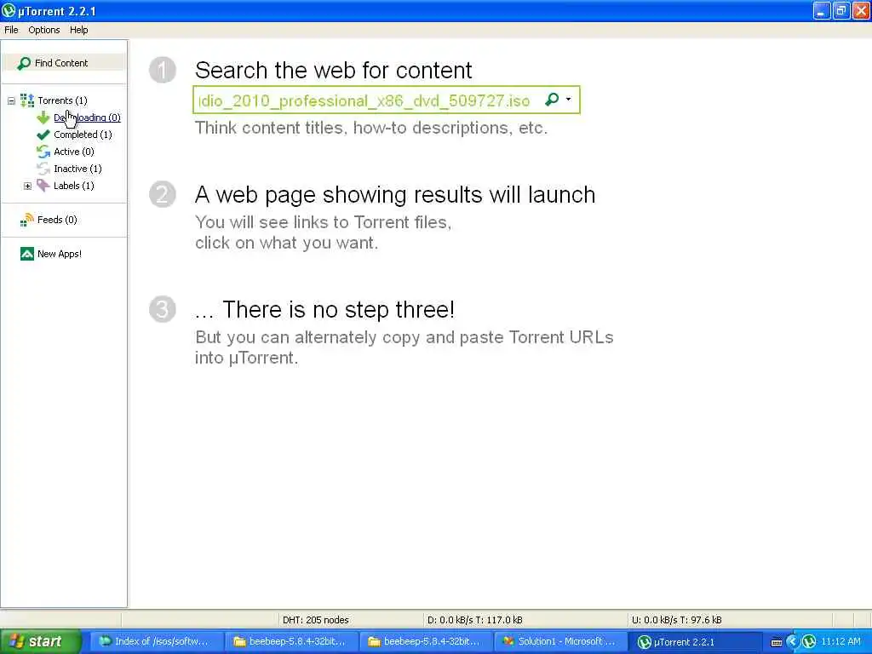Expand the Labels tree node
Screen dimensions: 872x654
27,186
